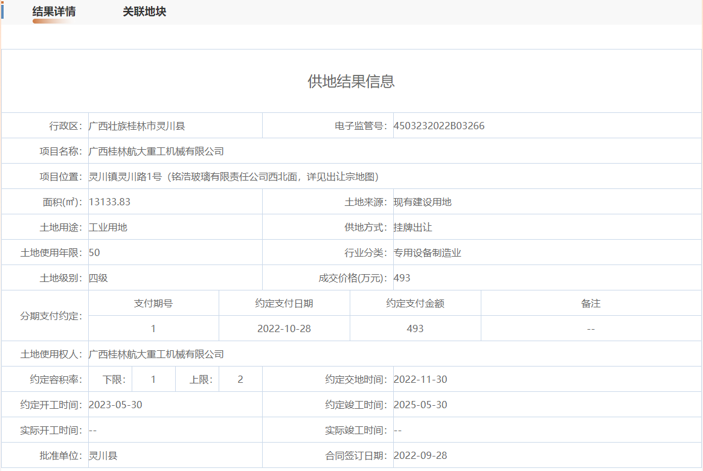Click the 备注 column header
Viewport: 703px width, 471px height.
tap(591, 304)
